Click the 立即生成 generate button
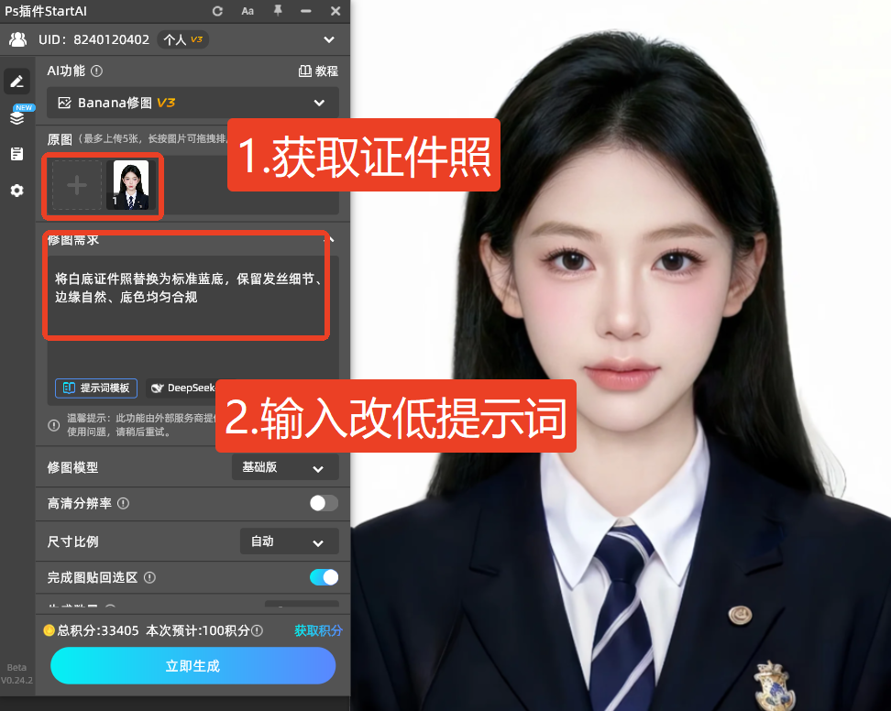 click(193, 665)
